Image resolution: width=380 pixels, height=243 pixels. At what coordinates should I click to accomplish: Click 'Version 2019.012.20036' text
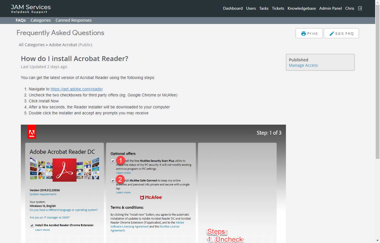pyautogui.click(x=45, y=190)
